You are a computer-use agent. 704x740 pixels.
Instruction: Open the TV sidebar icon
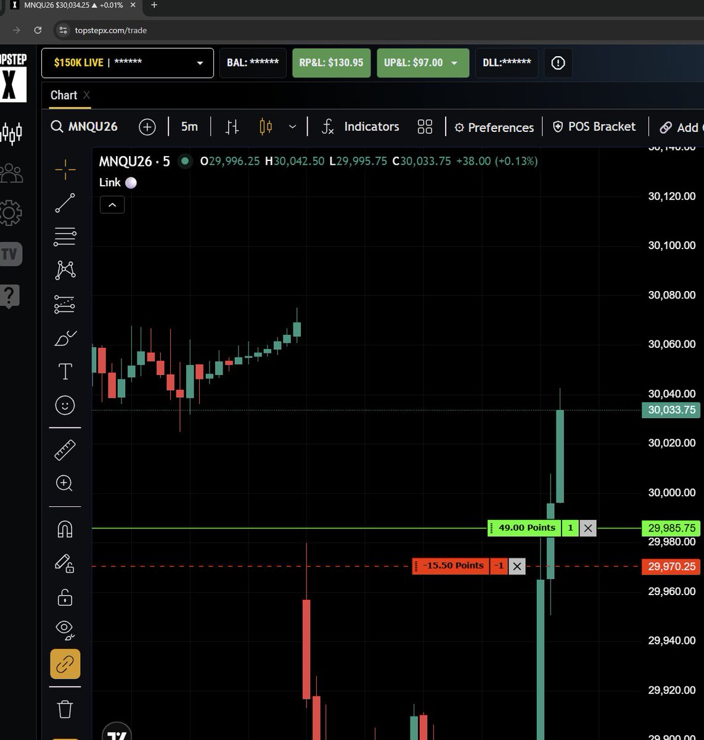tap(10, 254)
